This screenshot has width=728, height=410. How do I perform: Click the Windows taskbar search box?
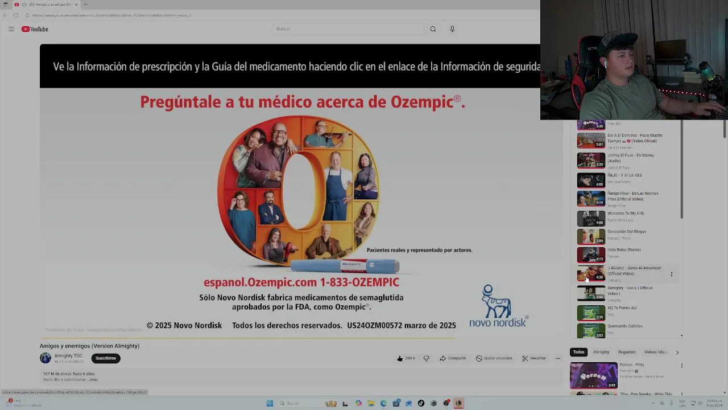point(307,403)
